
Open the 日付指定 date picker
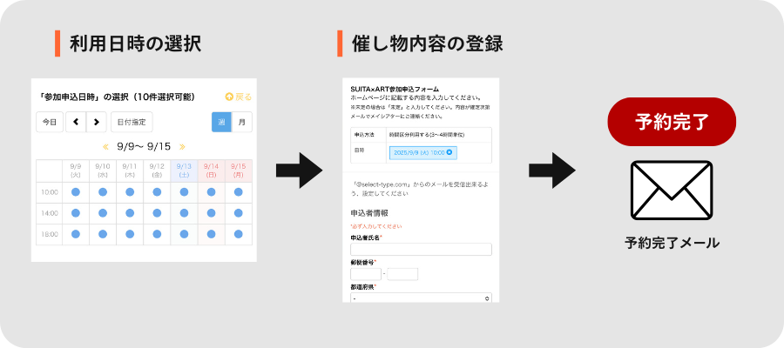132,122
